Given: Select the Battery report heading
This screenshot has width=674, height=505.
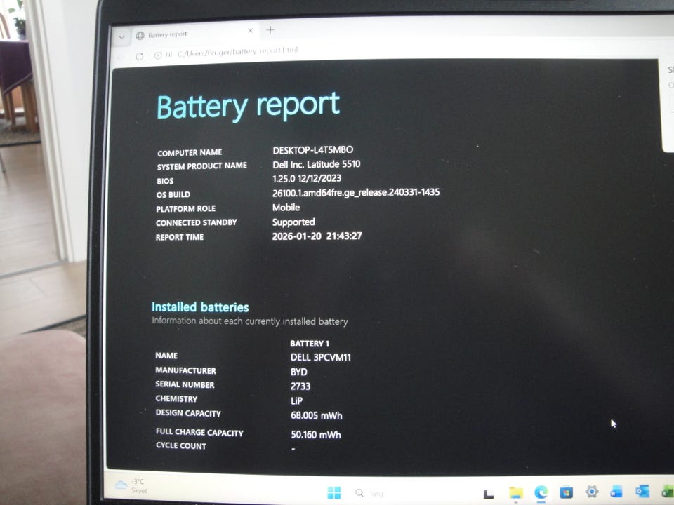Looking at the screenshot, I should click(x=248, y=105).
